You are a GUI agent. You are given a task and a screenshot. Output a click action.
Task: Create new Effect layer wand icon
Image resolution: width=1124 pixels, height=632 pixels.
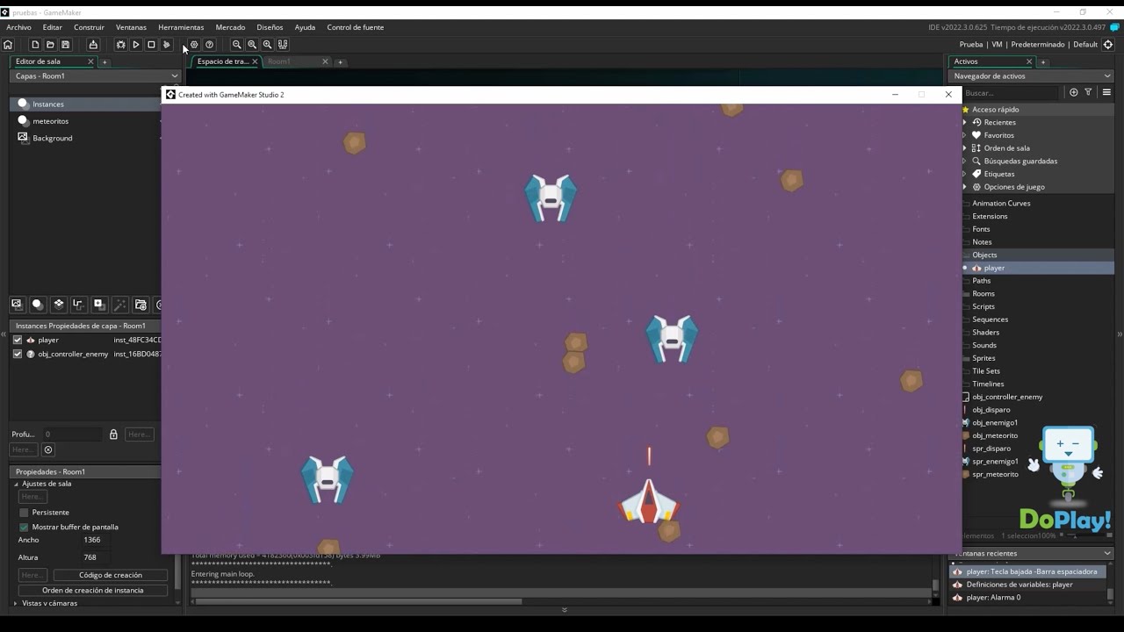point(119,305)
